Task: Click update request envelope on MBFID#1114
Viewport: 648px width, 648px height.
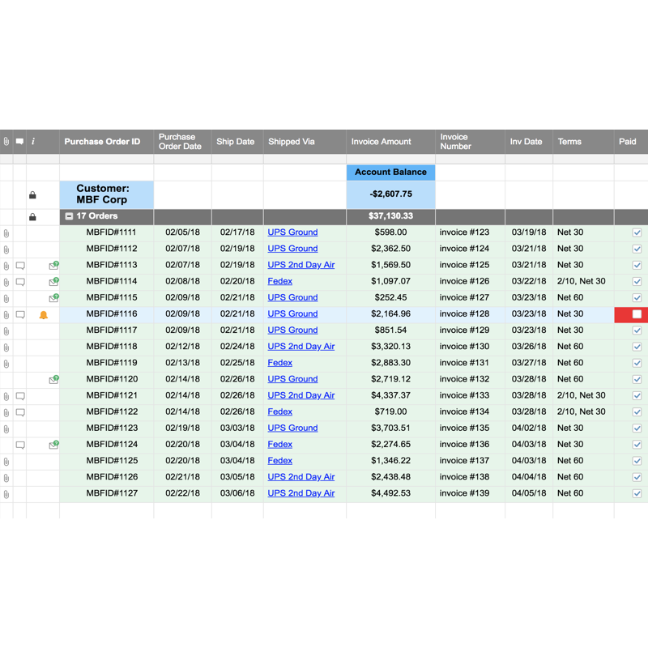Action: (53, 281)
